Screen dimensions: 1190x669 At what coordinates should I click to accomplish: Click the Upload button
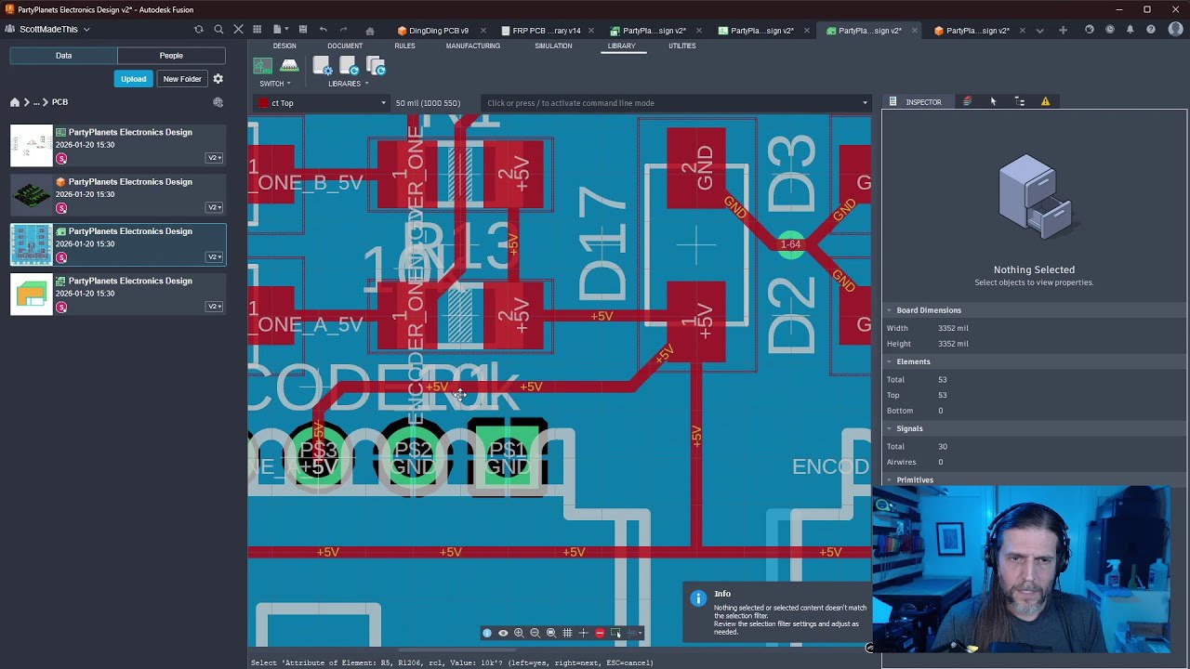pyautogui.click(x=133, y=79)
